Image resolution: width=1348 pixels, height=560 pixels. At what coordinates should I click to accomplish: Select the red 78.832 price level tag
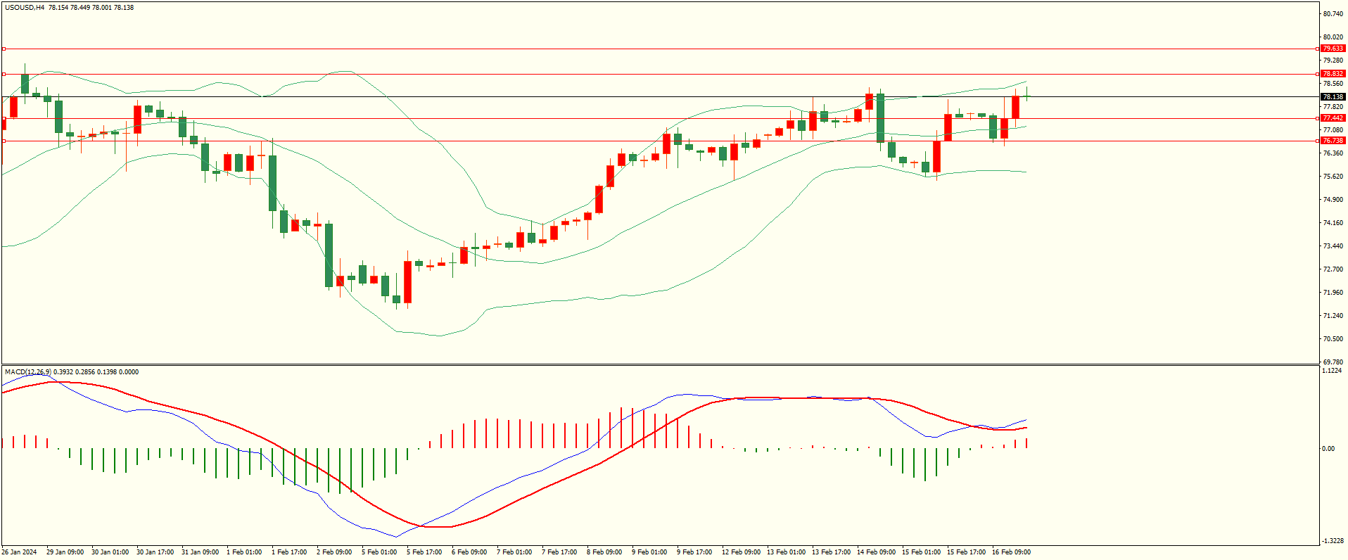click(x=1333, y=74)
